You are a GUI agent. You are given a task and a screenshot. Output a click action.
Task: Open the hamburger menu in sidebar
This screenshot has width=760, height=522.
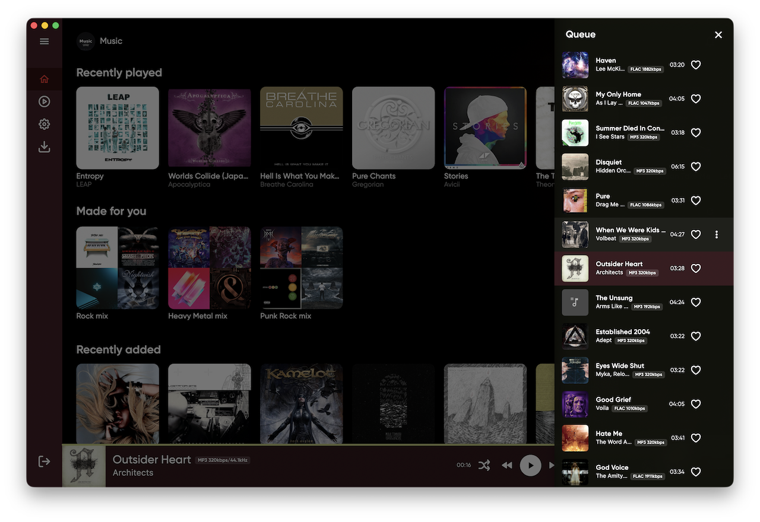point(44,41)
